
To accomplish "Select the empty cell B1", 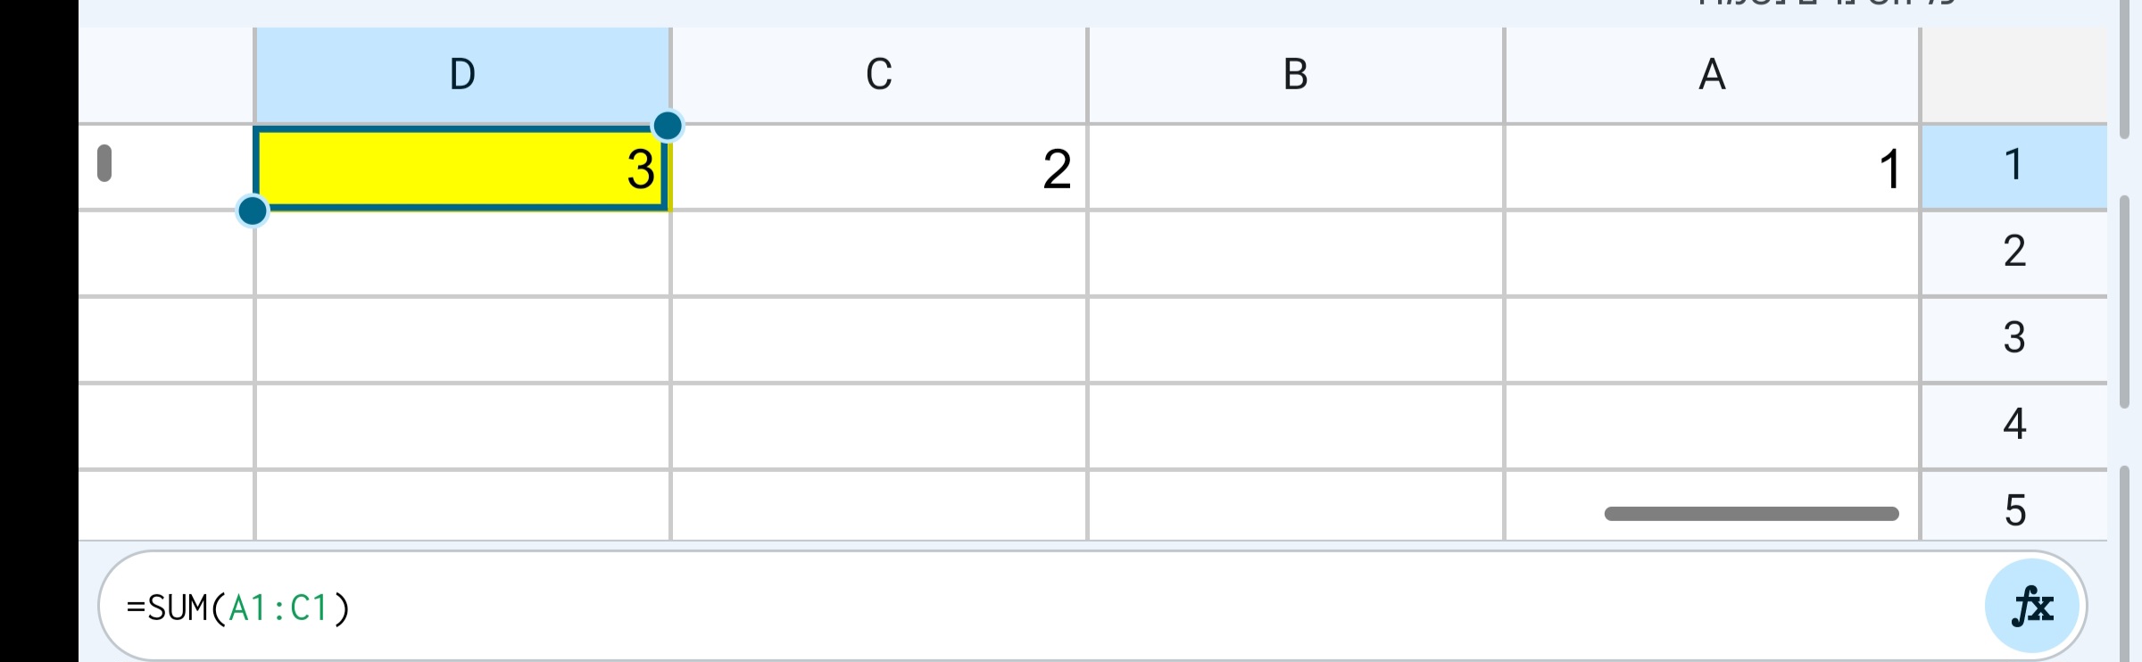I will [x=1294, y=168].
